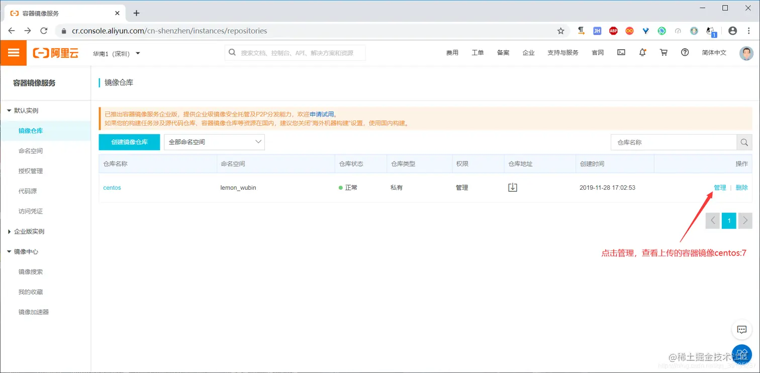
Task: Open the orange hamburger menu
Action: point(13,53)
